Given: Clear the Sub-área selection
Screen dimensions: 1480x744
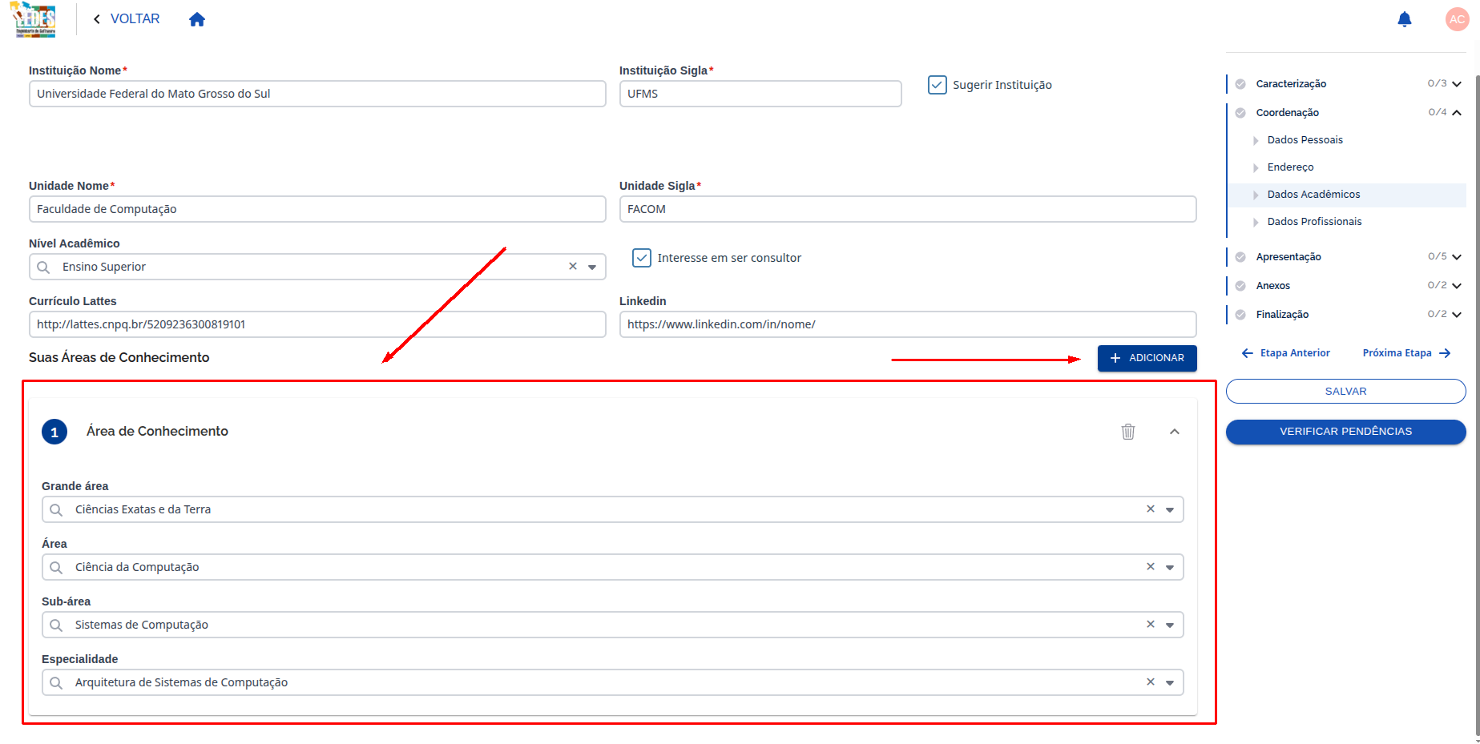Looking at the screenshot, I should [1151, 625].
